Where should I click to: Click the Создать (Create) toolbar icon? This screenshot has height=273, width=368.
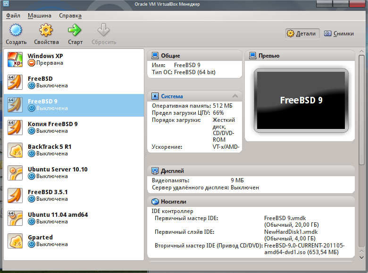16,30
